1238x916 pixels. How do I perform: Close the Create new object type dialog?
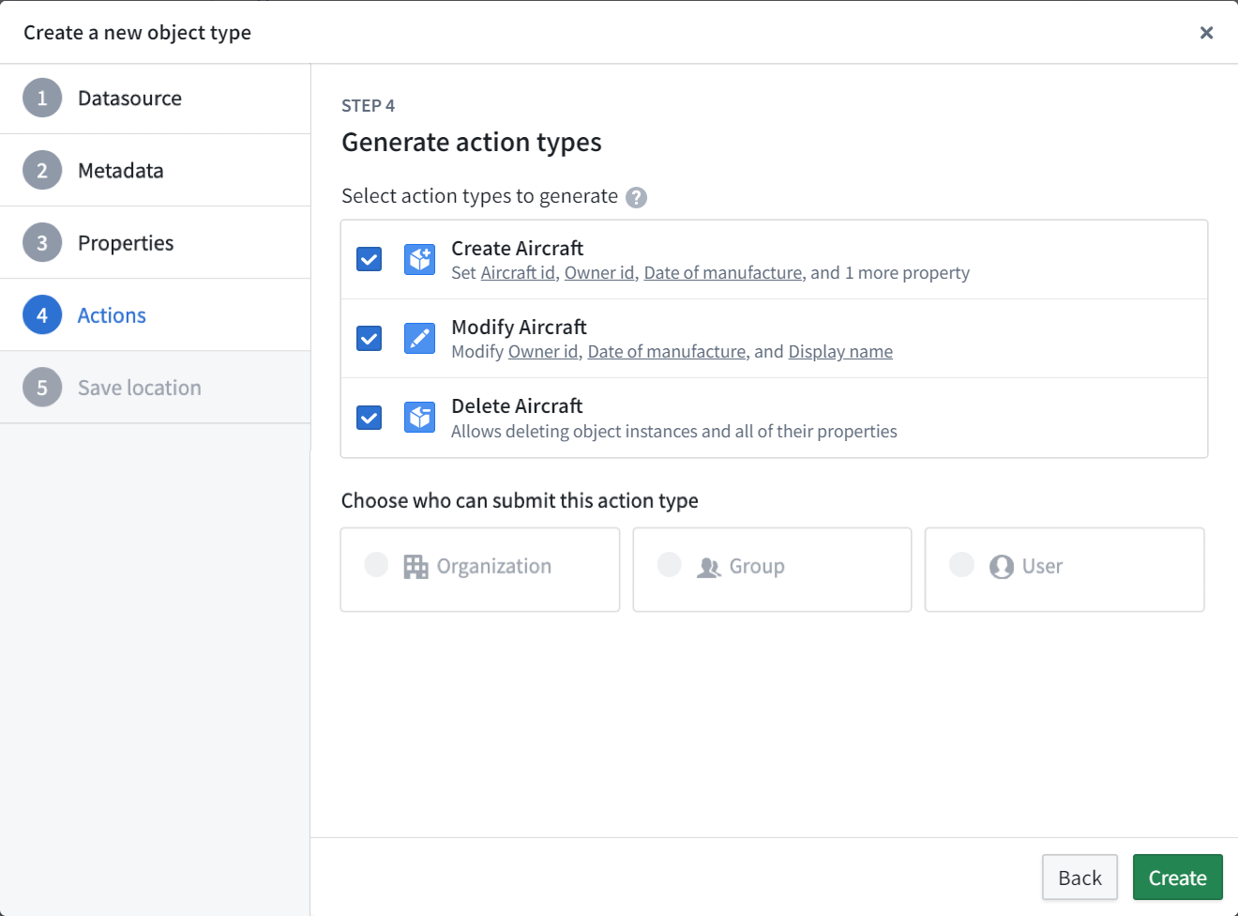[x=1206, y=33]
